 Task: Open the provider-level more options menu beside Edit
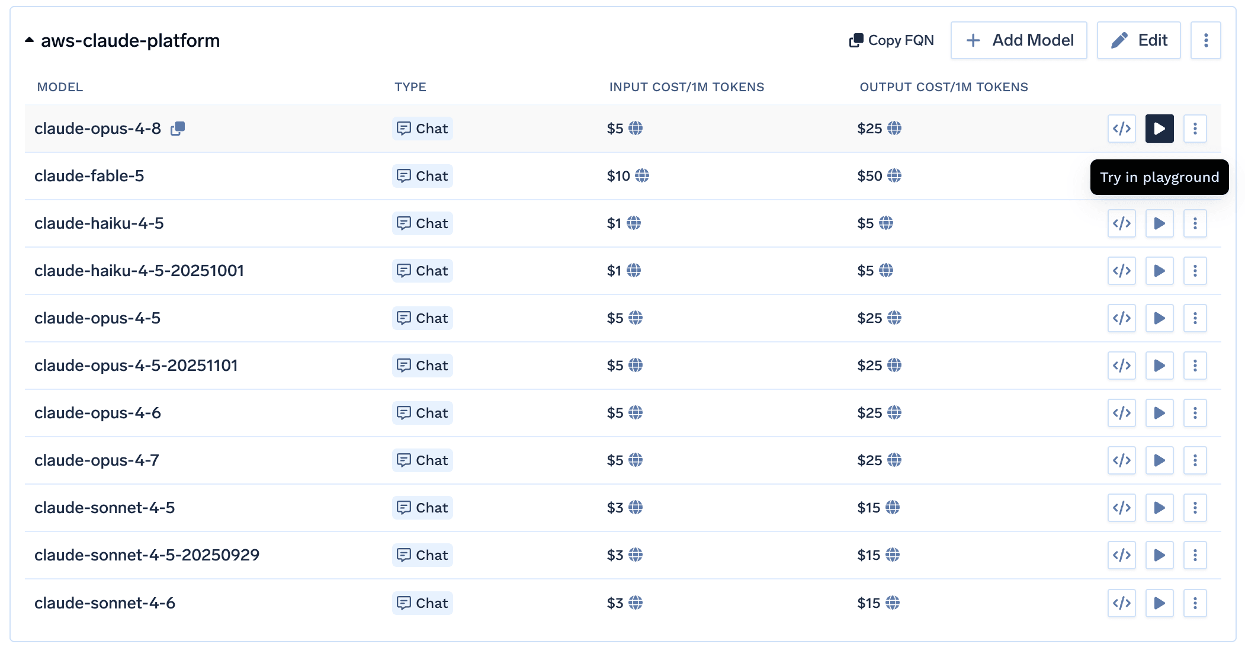pos(1206,40)
